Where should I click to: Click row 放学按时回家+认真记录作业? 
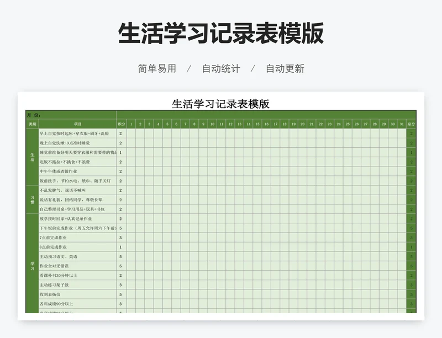pos(77,219)
